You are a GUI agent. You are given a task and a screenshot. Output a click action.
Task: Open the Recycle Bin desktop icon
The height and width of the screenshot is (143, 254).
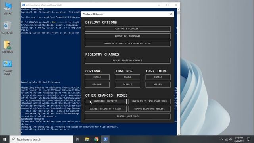8,27
